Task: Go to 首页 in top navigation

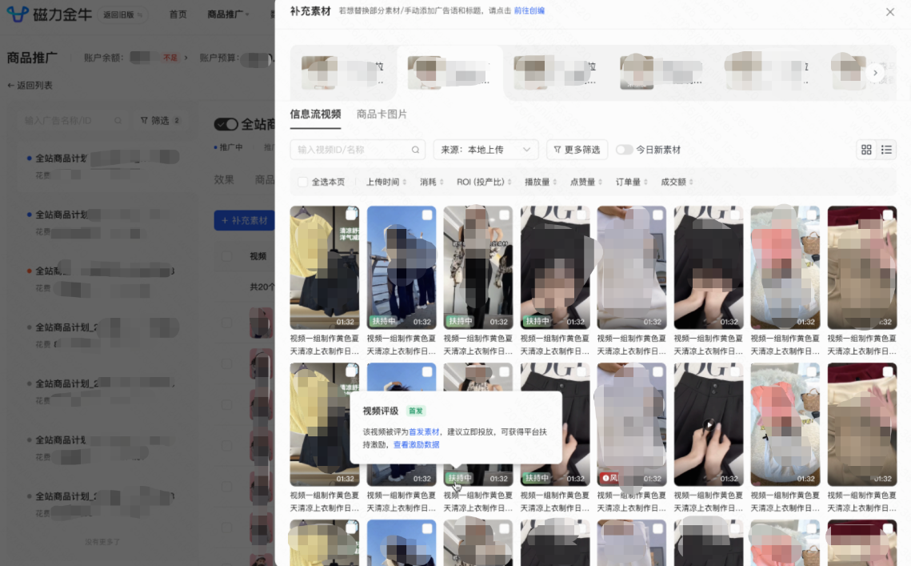Action: (x=178, y=14)
